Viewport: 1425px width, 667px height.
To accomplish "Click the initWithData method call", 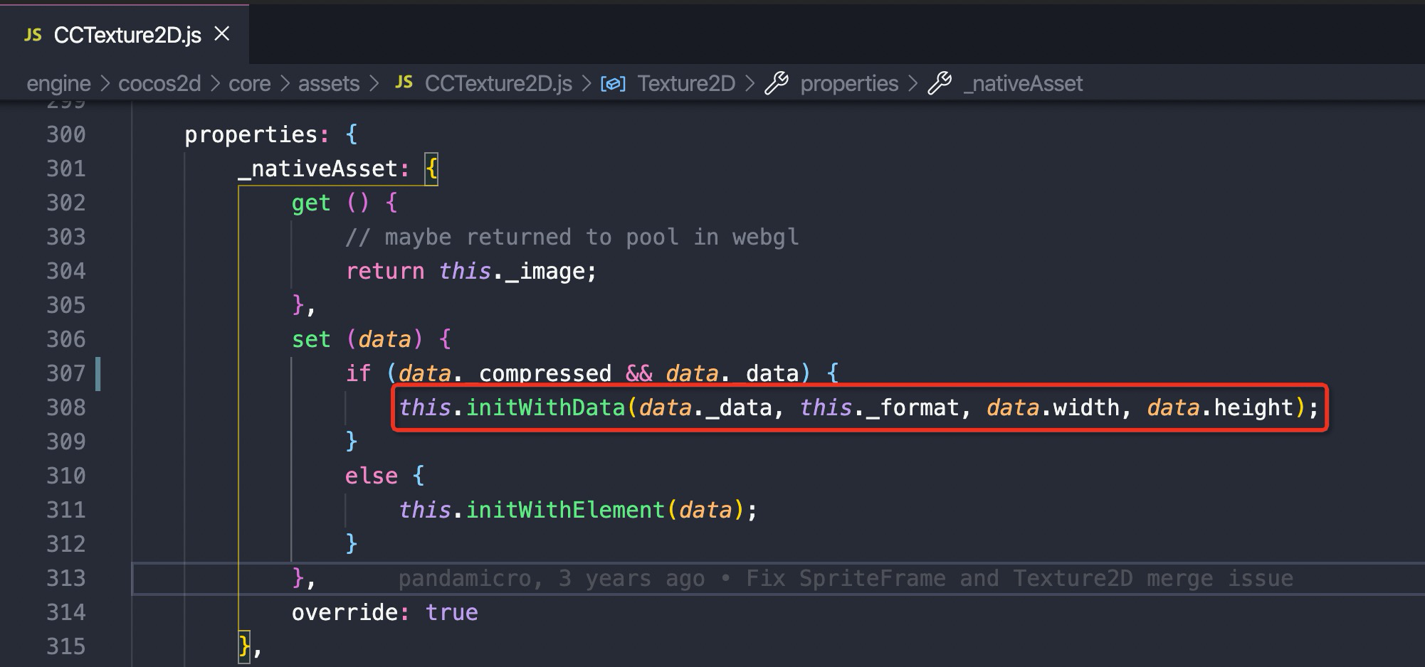I will 545,407.
